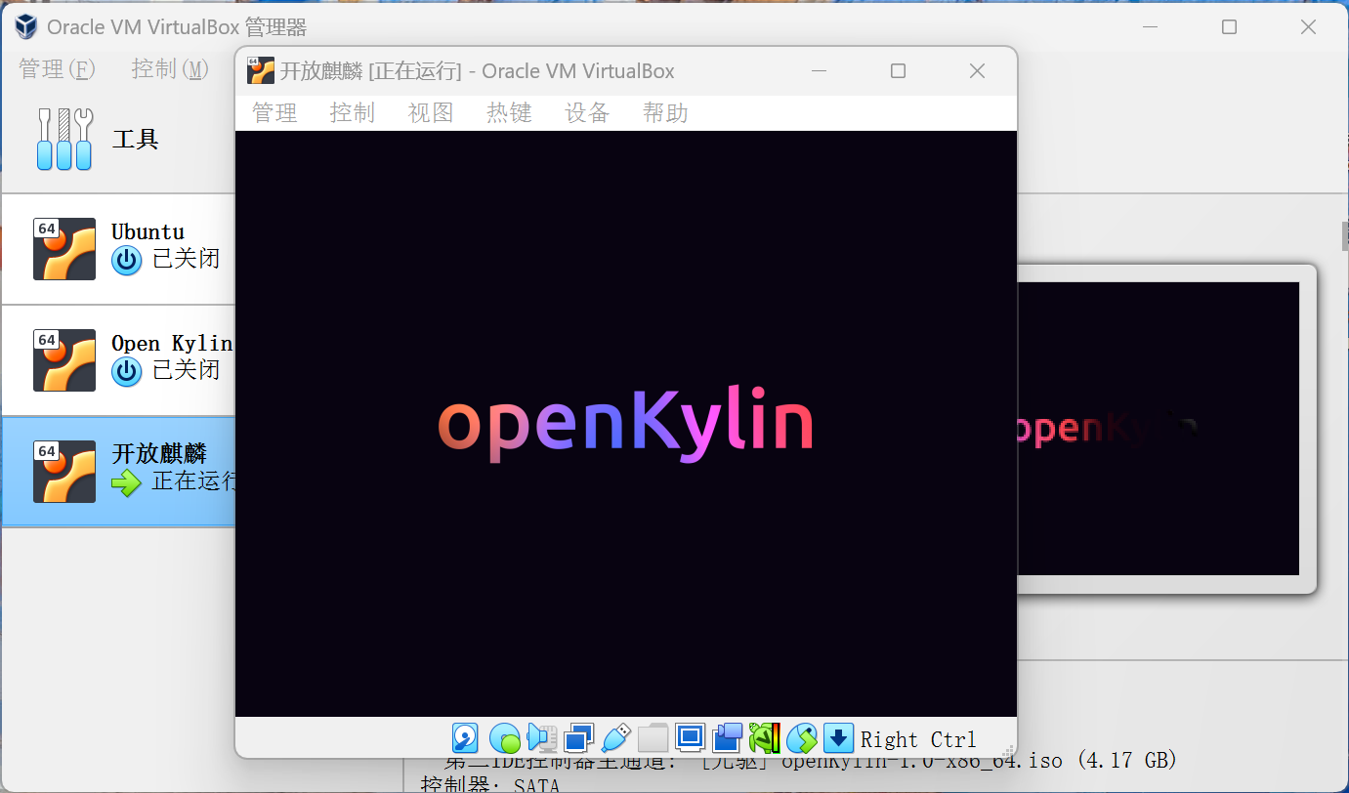
Task: Click the green turtle CPU status icon
Action: (765, 737)
